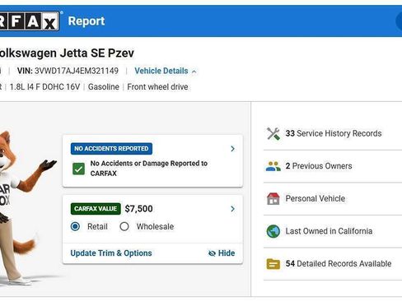Expand the CARFAX Value chevron arrow
The height and width of the screenshot is (301, 402).
coord(232,209)
